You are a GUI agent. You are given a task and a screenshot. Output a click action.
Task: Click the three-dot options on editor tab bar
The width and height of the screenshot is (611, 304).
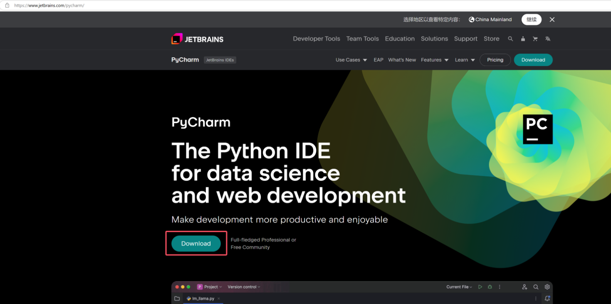(536, 299)
